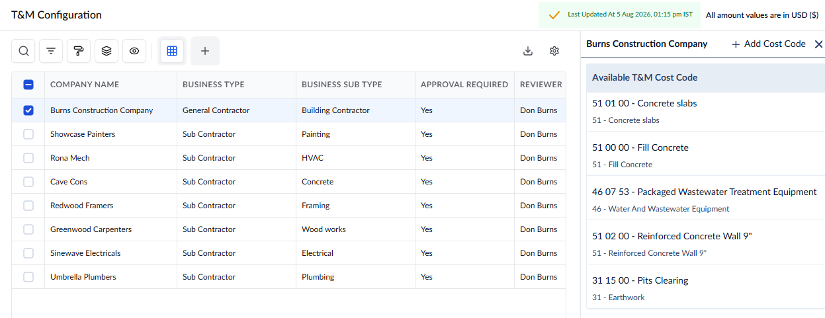Click the Last Updated status banner
825x318 pixels.
click(x=620, y=15)
